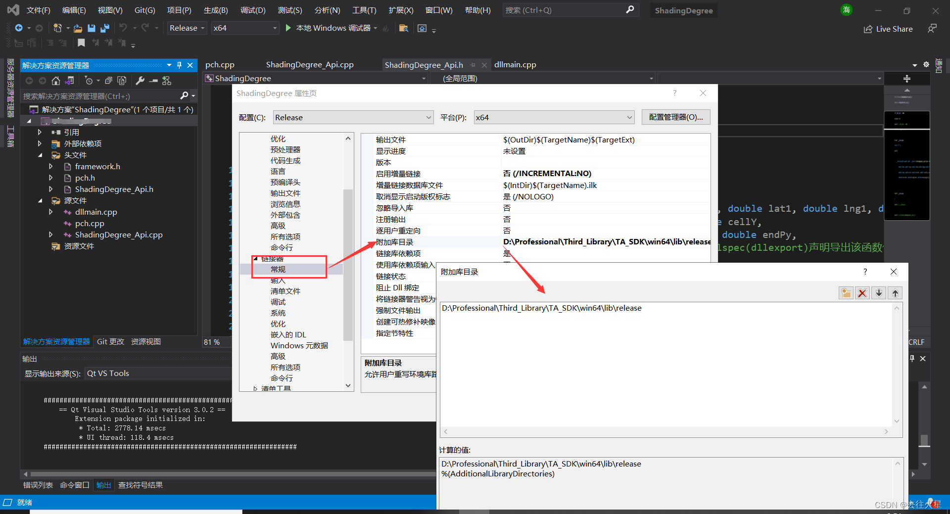Click the library directory path edit box
950x514 pixels.
[666, 365]
